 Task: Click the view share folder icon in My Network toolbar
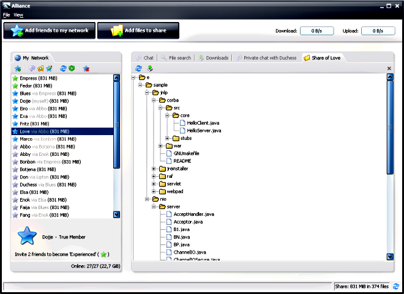[x=40, y=68]
